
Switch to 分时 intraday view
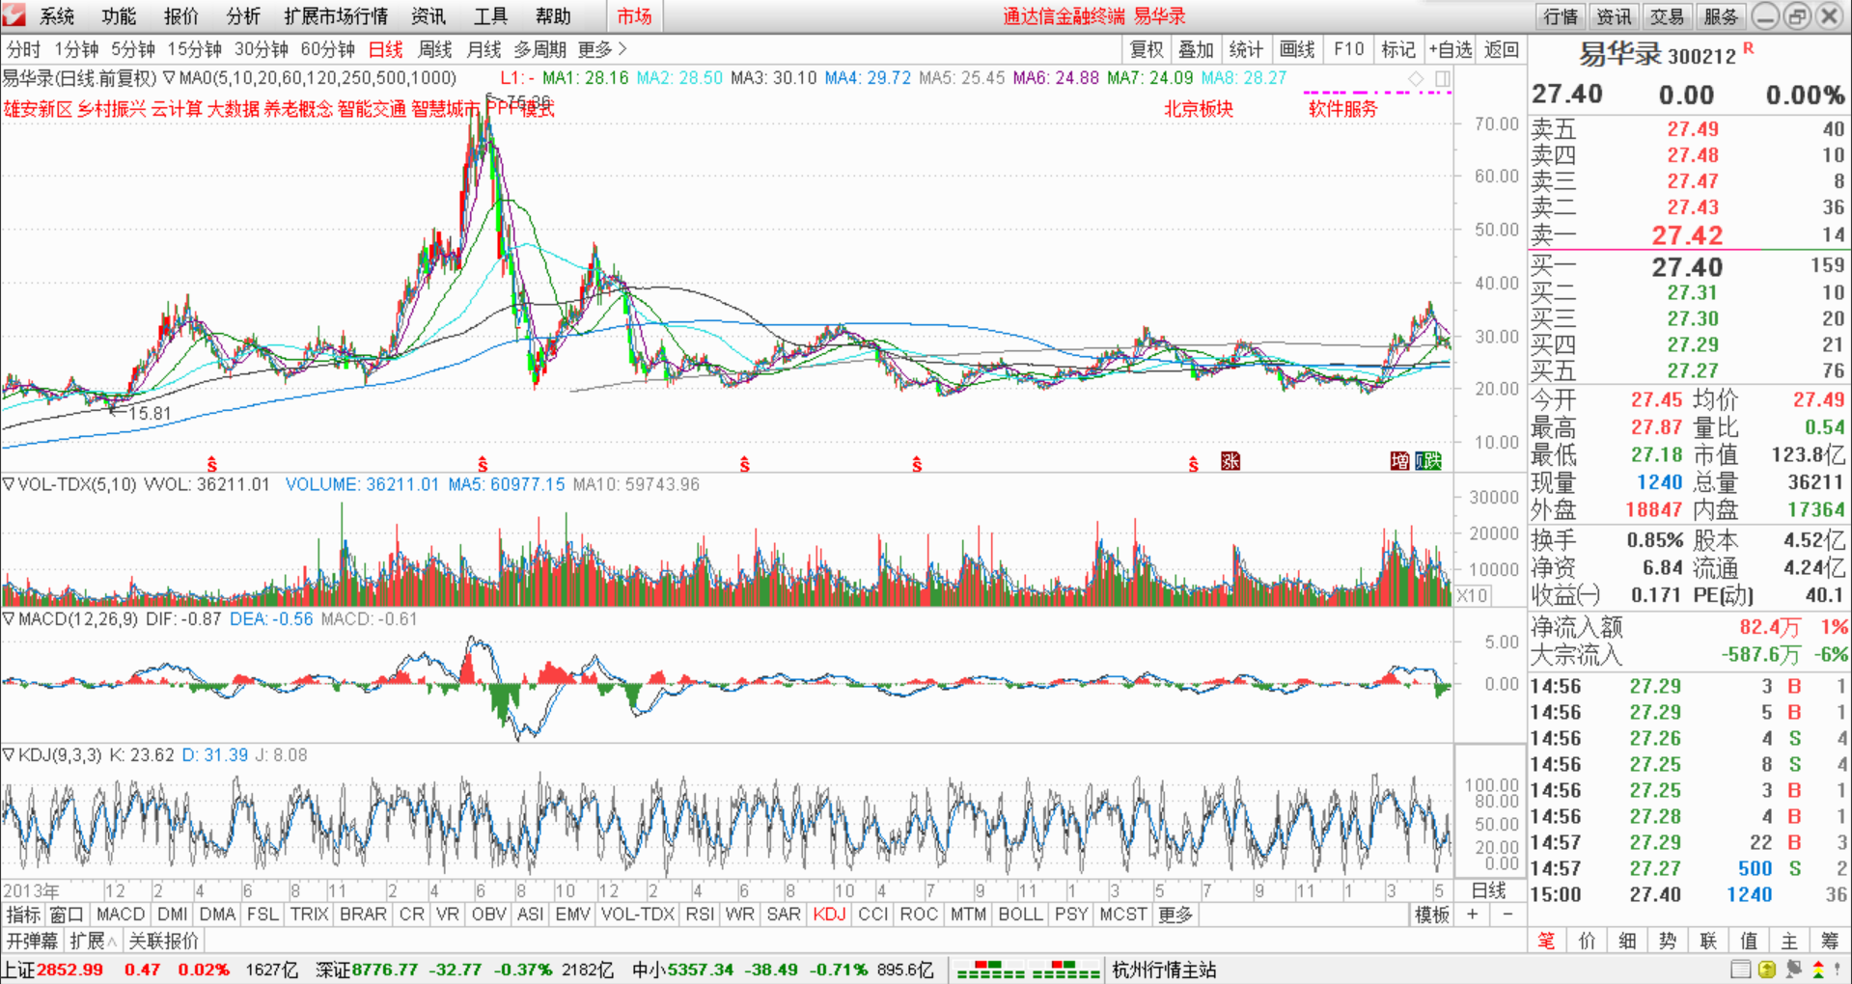(24, 49)
